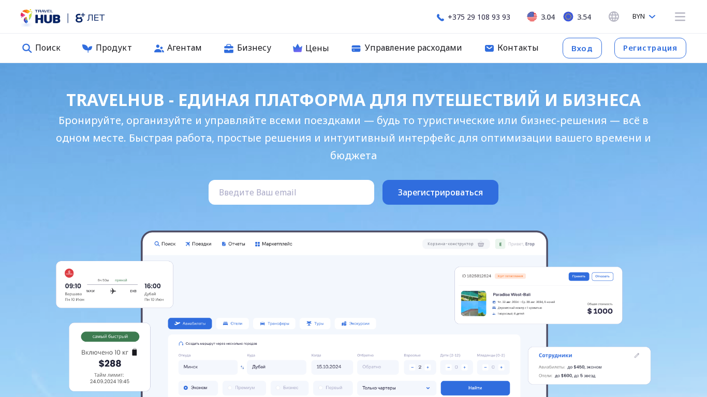Image resolution: width=707 pixels, height=397 pixels.
Task: Expand the Только чартеры dropdown
Action: (396, 388)
